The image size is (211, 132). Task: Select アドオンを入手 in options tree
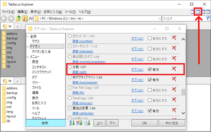41,52
